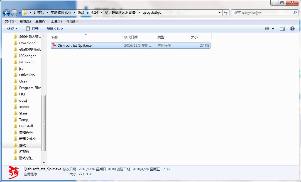Screen dimensions: 301x182
Task: Click the search magnifier icon
Action: (x=295, y=13)
